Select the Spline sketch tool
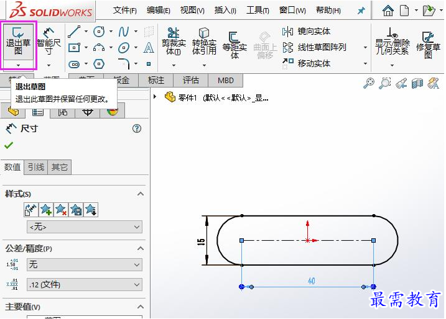This screenshot has height=319, width=446. tap(124, 32)
